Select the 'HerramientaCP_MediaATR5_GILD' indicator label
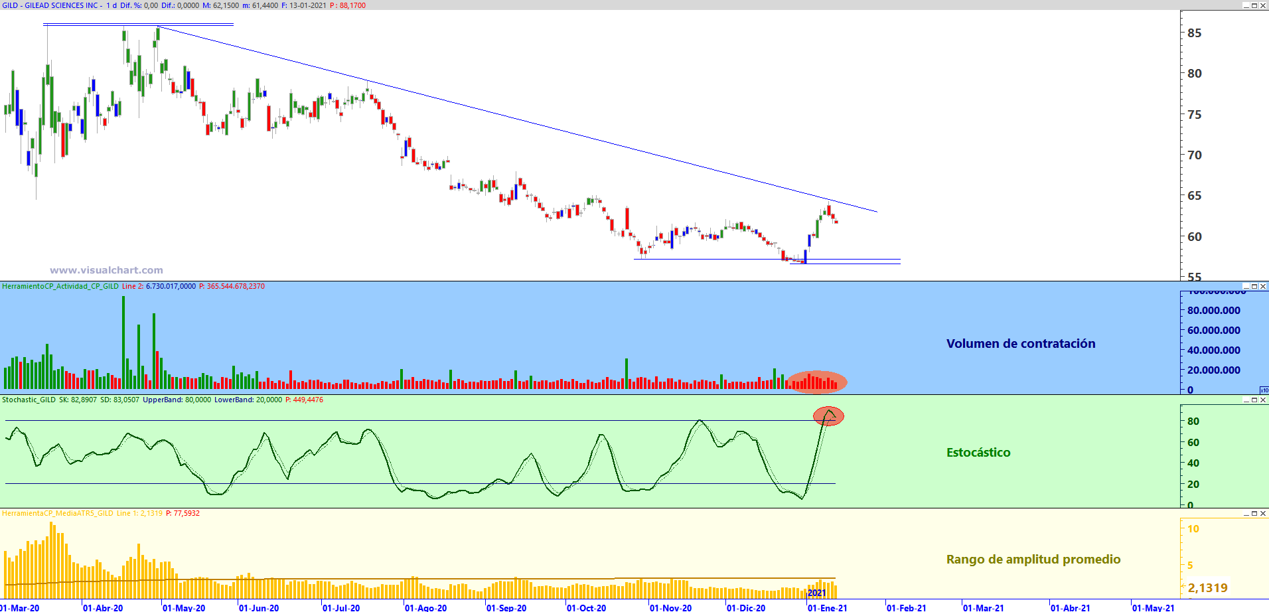 coord(58,513)
